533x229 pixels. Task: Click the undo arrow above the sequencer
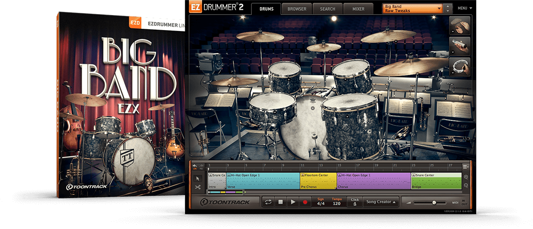click(x=195, y=166)
